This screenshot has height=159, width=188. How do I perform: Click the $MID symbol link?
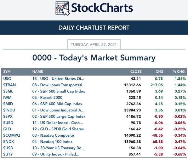coord(8,104)
